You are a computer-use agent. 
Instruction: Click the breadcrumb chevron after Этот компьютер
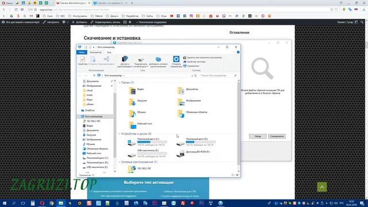click(124, 75)
